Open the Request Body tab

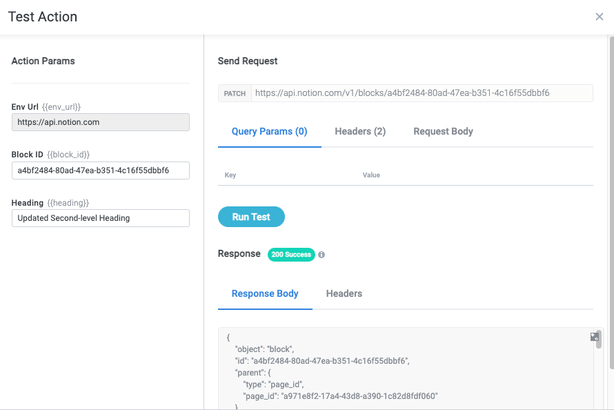pyautogui.click(x=443, y=131)
